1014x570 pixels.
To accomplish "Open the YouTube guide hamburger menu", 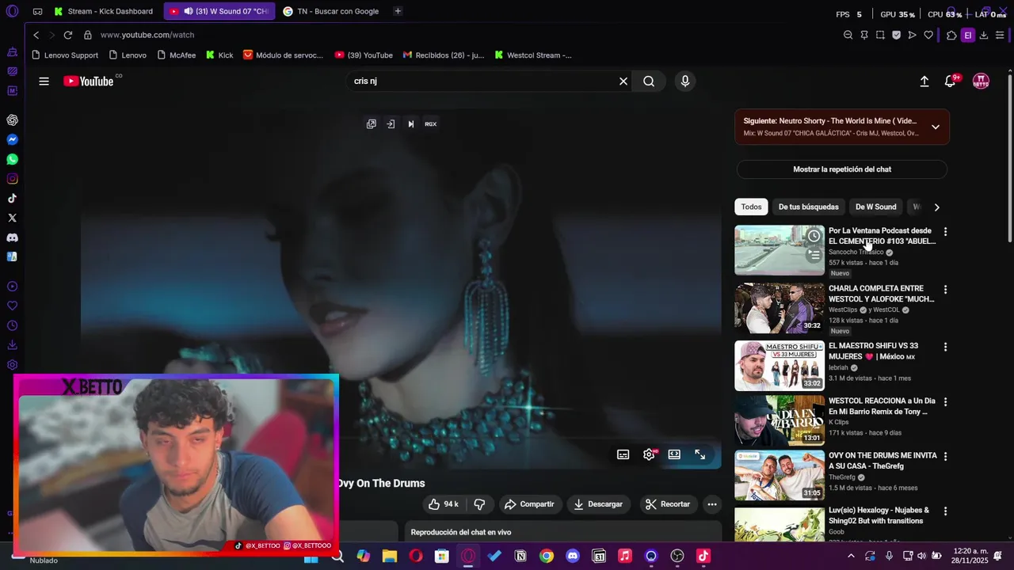I will (x=44, y=81).
